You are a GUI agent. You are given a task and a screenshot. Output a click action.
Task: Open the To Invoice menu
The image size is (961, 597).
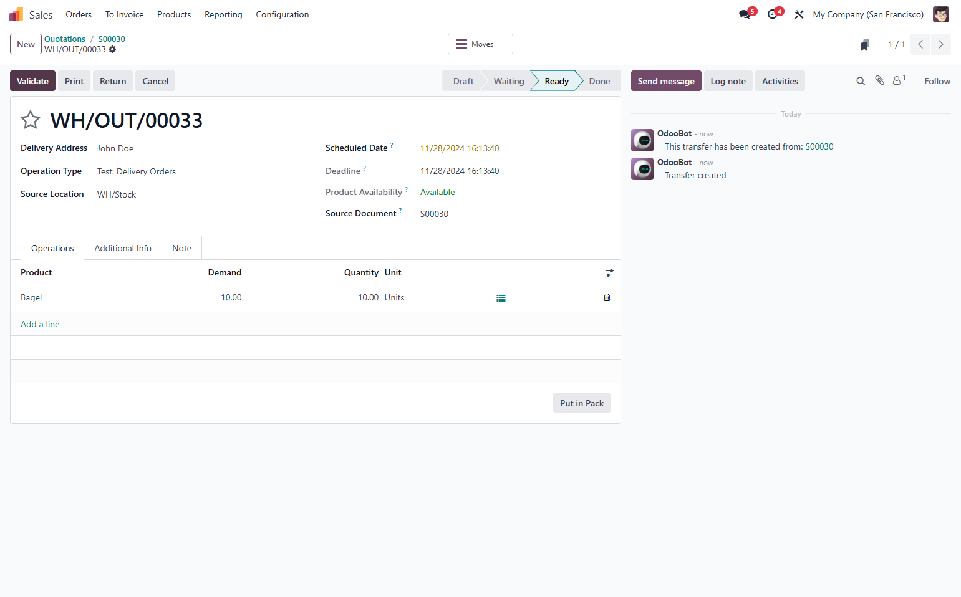[x=124, y=14]
